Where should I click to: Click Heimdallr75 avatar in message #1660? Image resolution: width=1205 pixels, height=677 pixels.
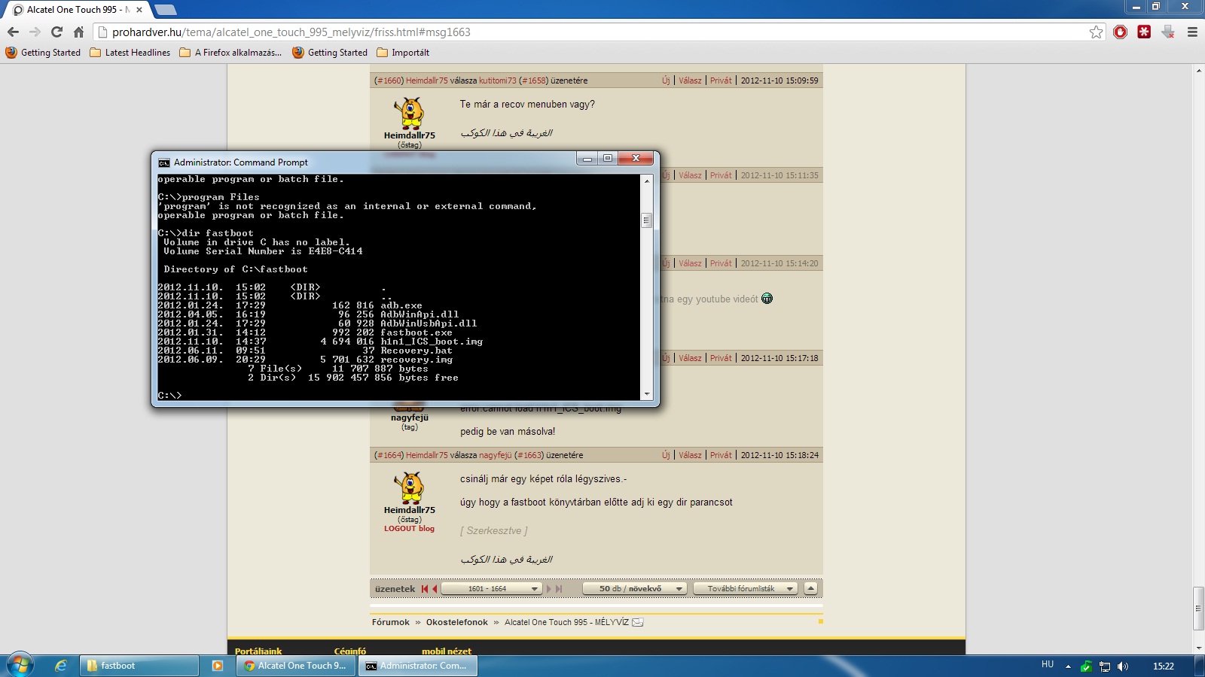(410, 113)
